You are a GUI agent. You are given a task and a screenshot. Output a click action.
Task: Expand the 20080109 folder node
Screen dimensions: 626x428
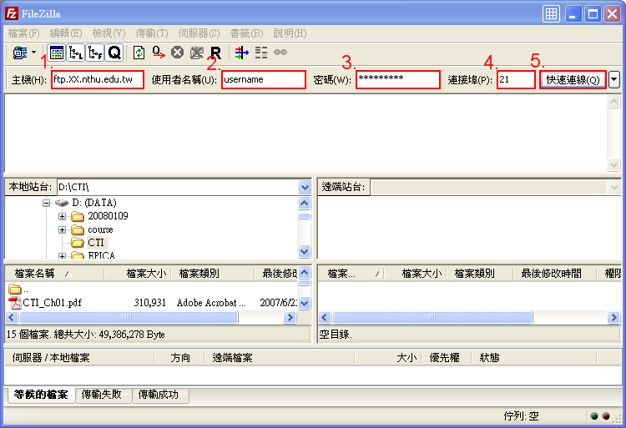tap(63, 216)
